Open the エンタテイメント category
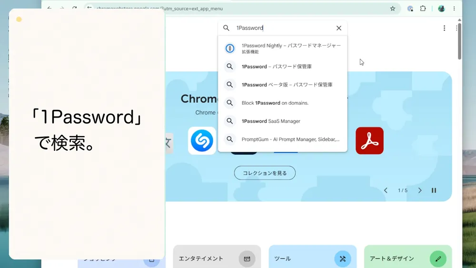 click(x=217, y=257)
